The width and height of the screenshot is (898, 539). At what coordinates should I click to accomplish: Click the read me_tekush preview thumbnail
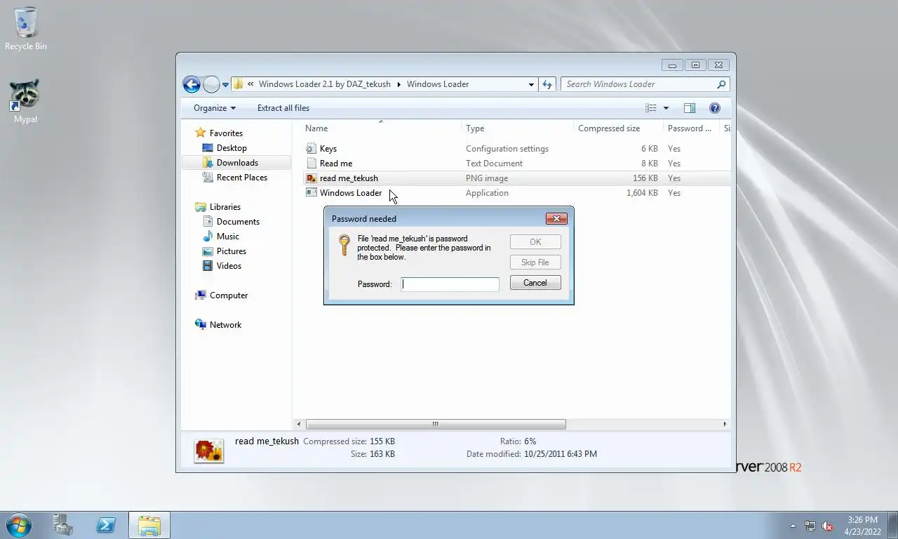coord(209,451)
